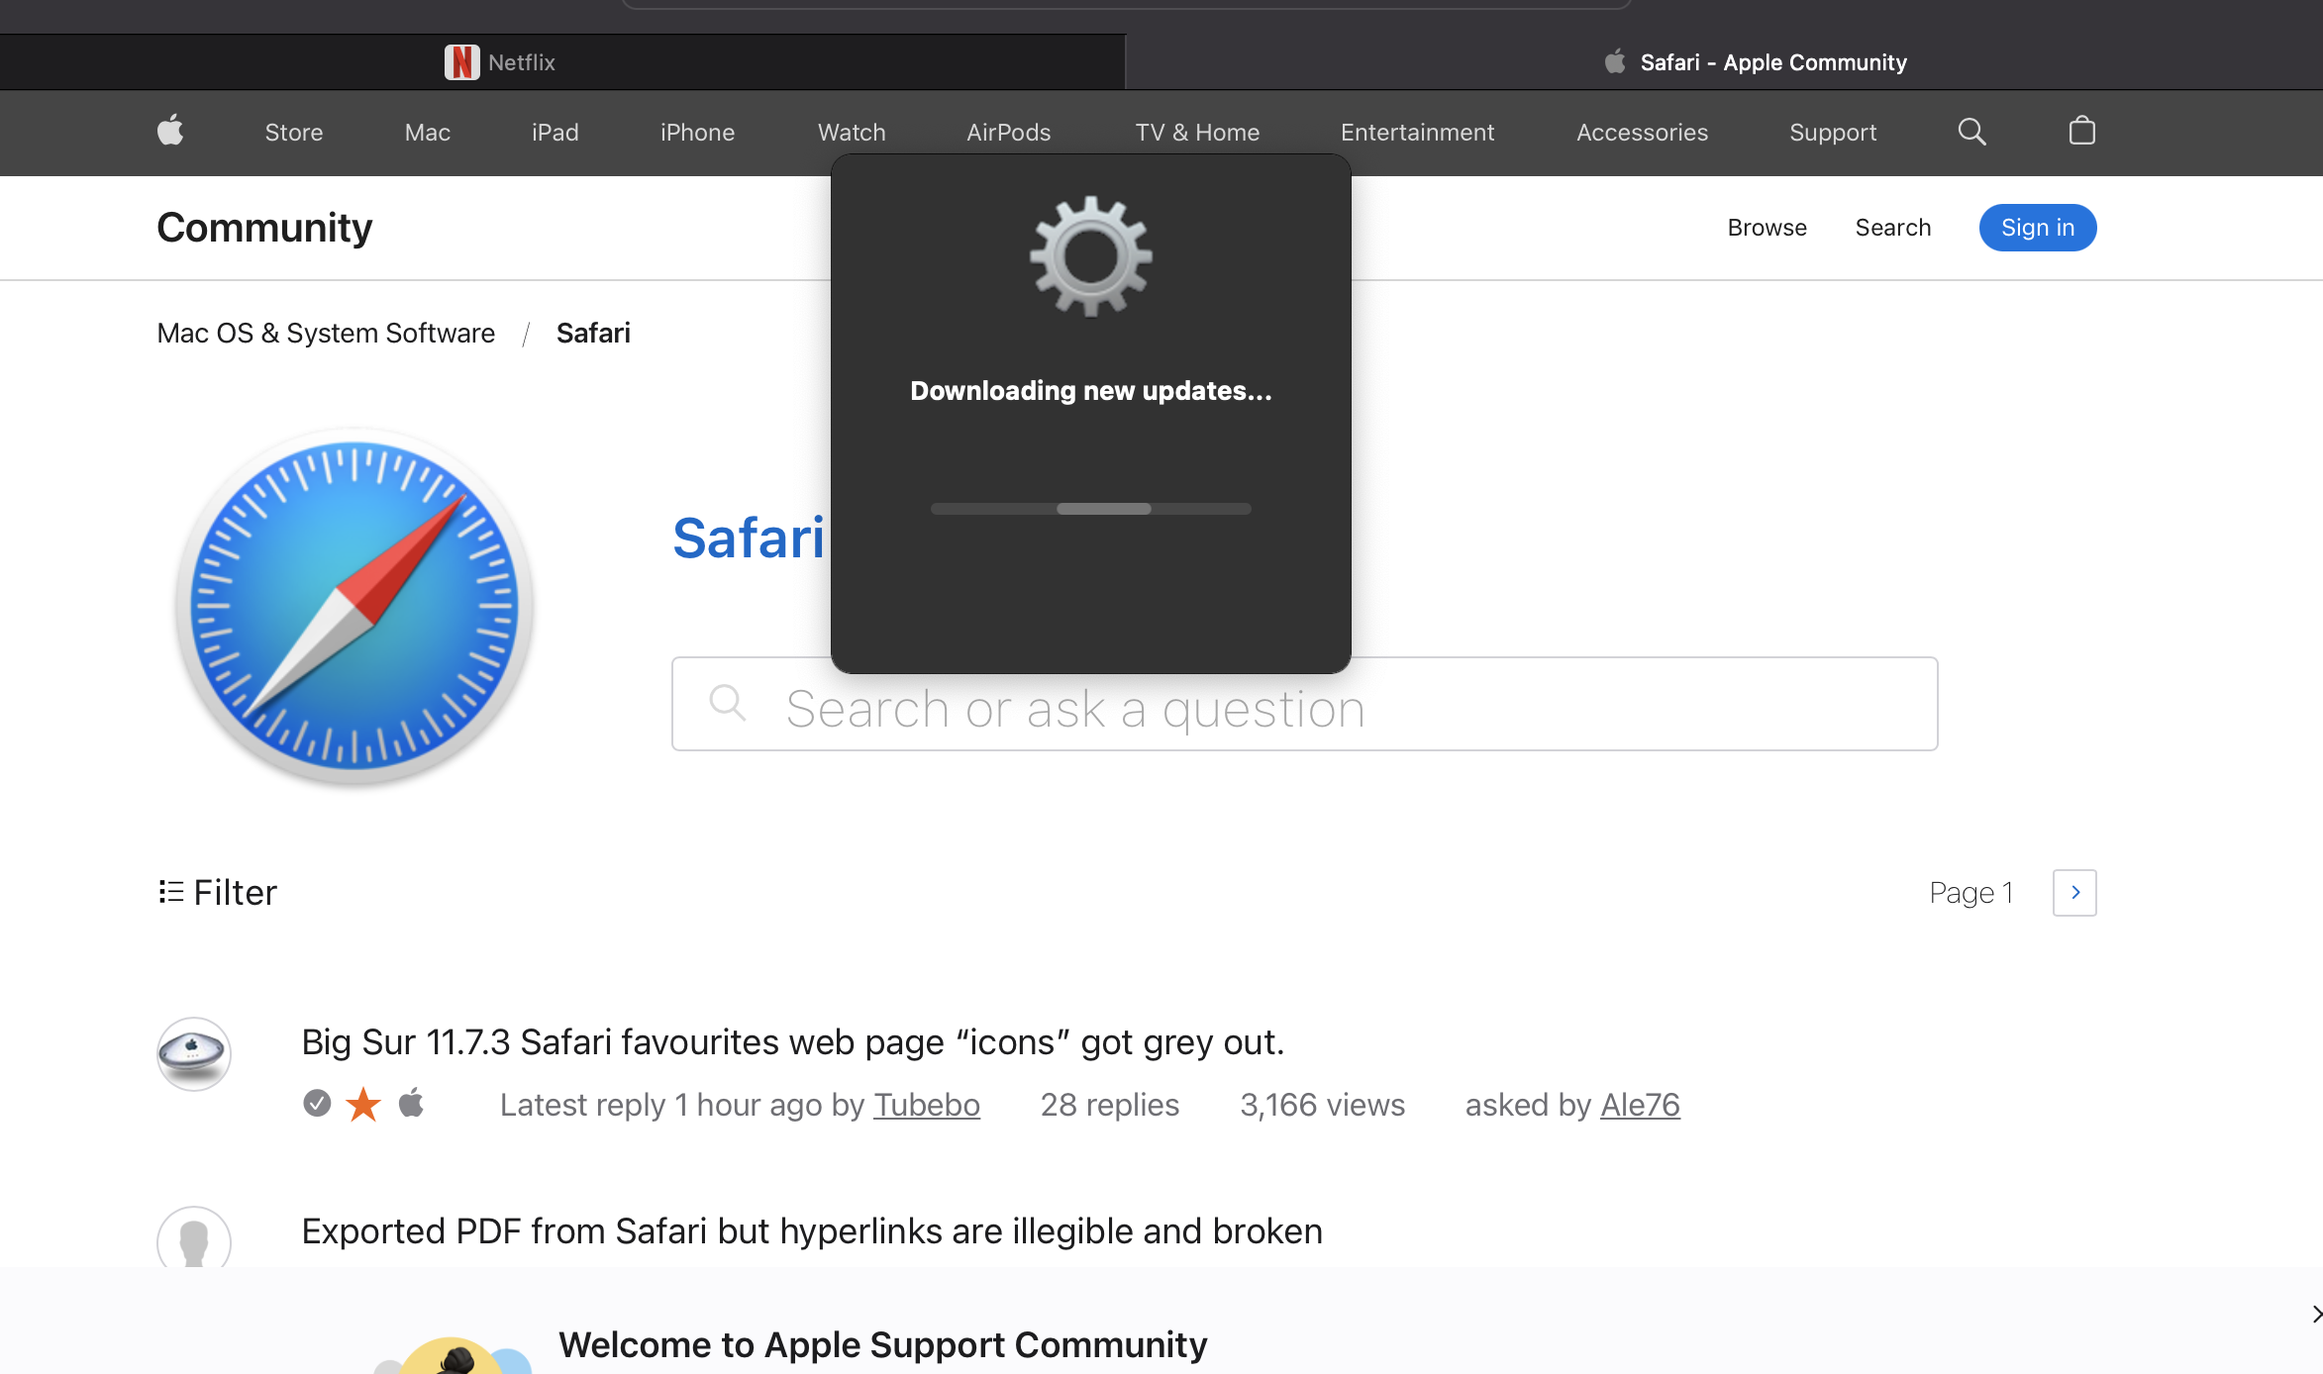Select the solved checkmark on the Big Sur thread
Viewport: 2323px width, 1374px height.
click(316, 1104)
